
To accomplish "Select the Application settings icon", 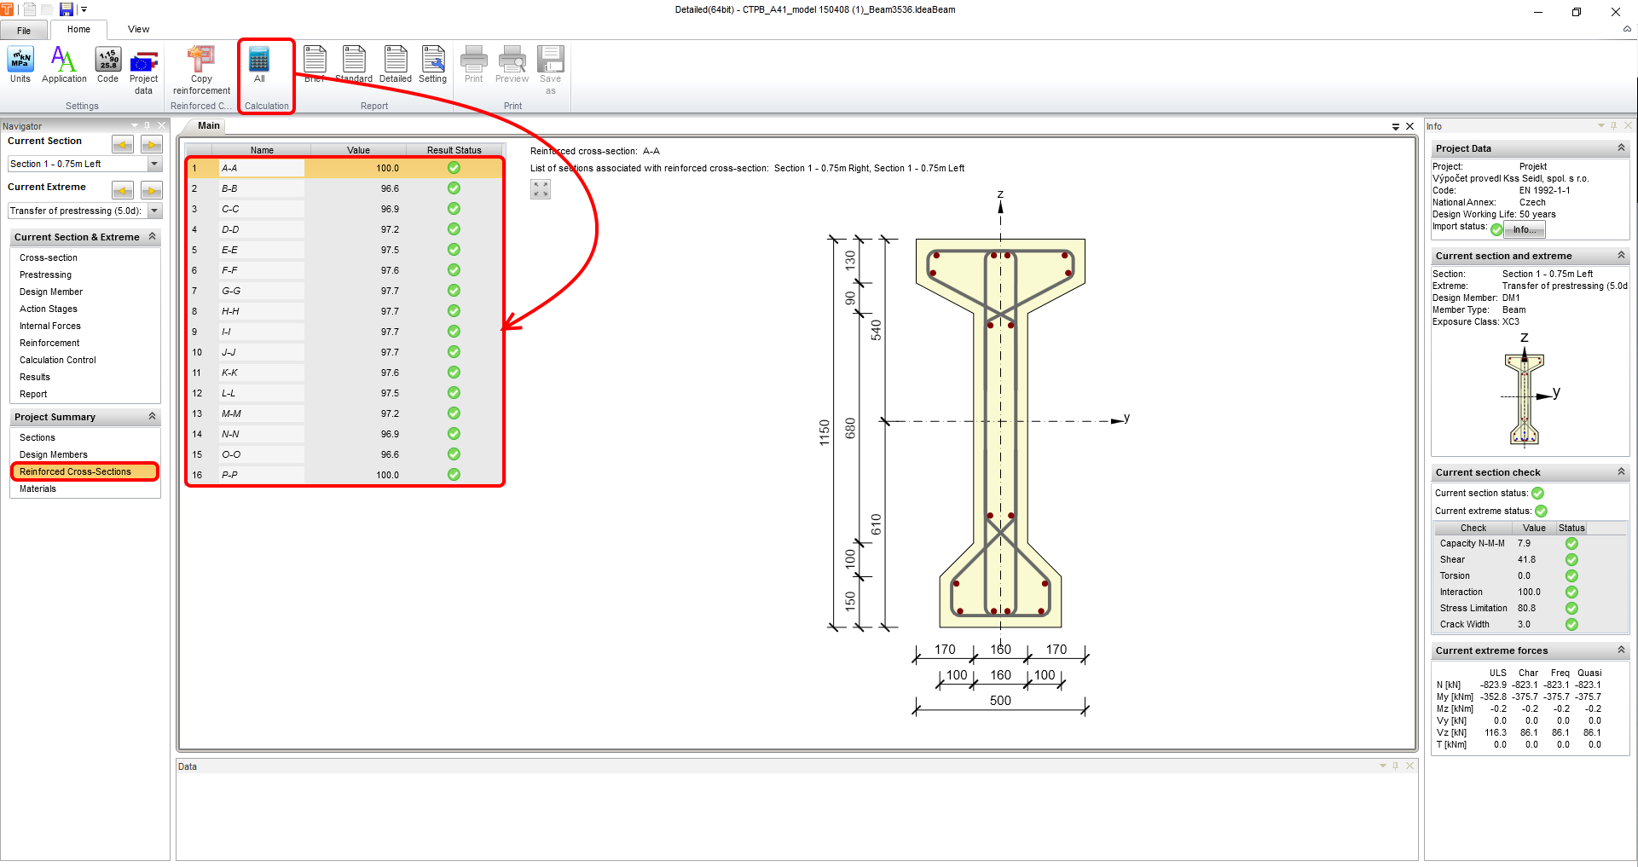I will 63,64.
